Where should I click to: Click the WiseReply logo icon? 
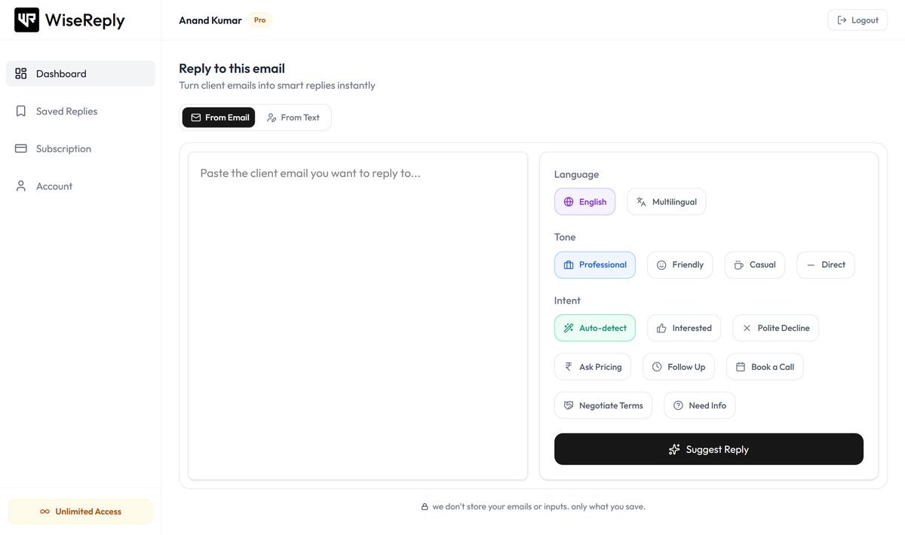click(27, 20)
